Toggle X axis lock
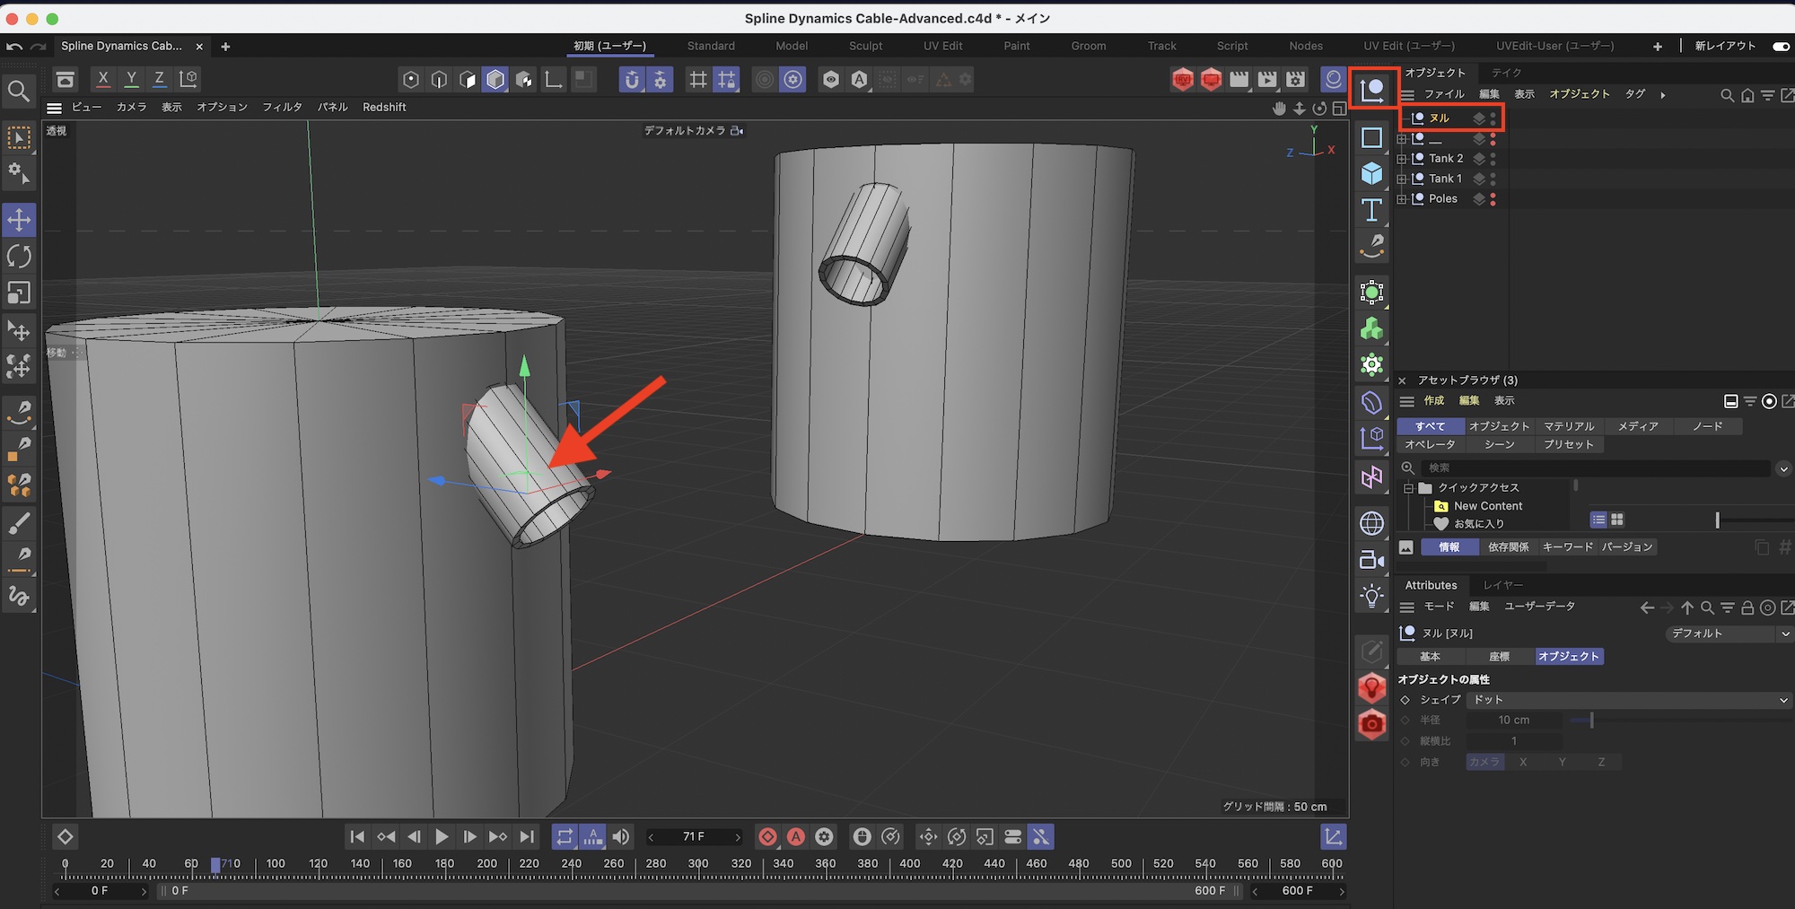Screen dimensions: 1795x909 (103, 79)
